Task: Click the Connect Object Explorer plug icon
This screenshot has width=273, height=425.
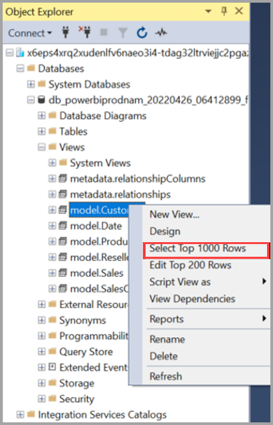Action: tap(65, 33)
